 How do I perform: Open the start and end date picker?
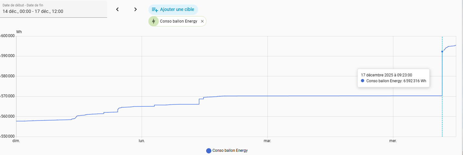[x=53, y=9]
